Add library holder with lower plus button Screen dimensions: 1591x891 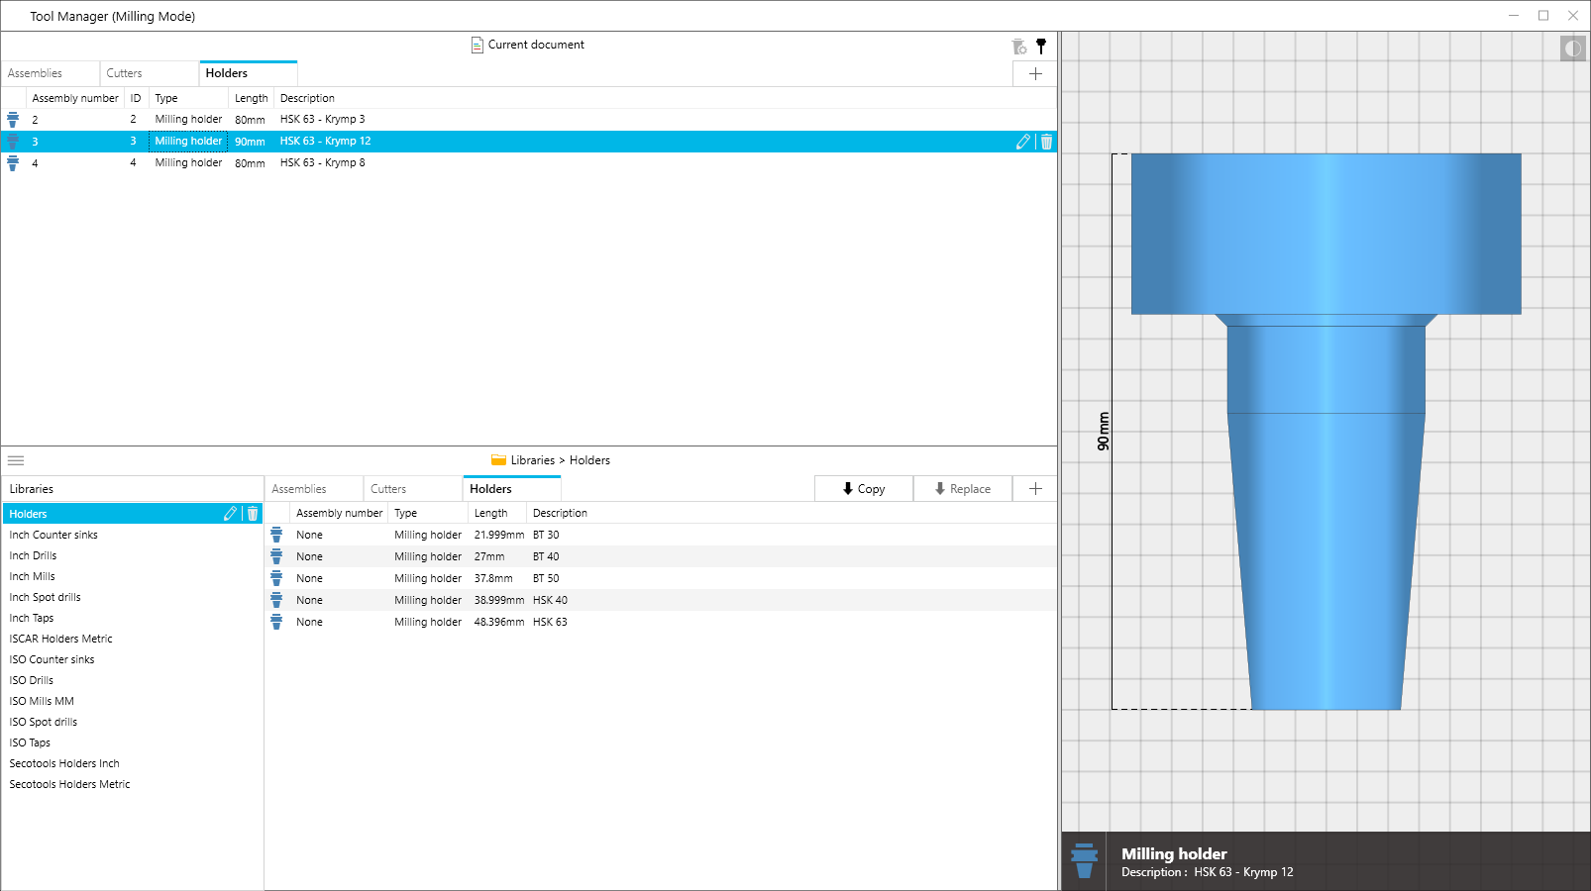pyautogui.click(x=1035, y=489)
